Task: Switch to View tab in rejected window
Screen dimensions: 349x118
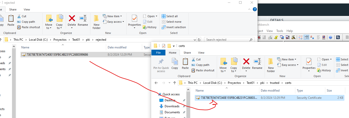Action: [x=27, y=9]
